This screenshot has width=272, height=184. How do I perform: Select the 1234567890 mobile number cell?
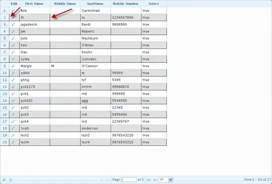point(126,18)
